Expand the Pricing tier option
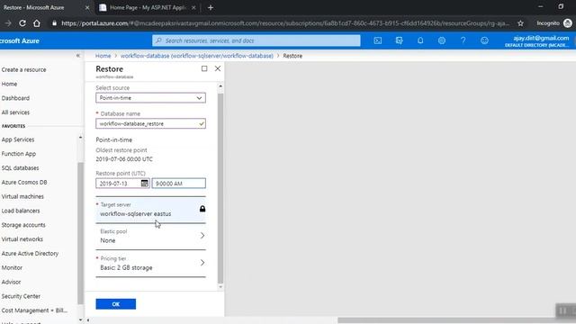 click(x=150, y=264)
